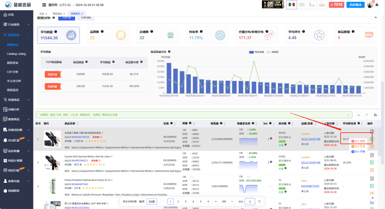Toggle the 销售额 green legend marker
This screenshot has height=209, width=385.
pyautogui.click(x=268, y=52)
